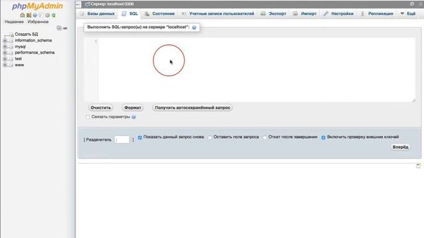The image size is (424, 238).
Task: Show Недавнее recent tables list
Action: (14, 22)
